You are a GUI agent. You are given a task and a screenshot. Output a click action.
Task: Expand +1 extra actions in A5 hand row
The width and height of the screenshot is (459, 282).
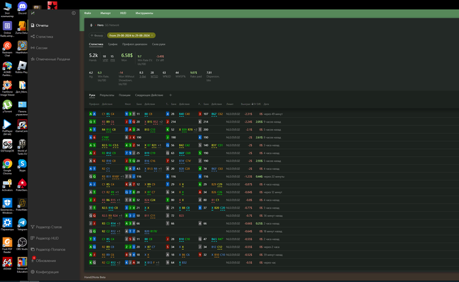tap(159, 145)
